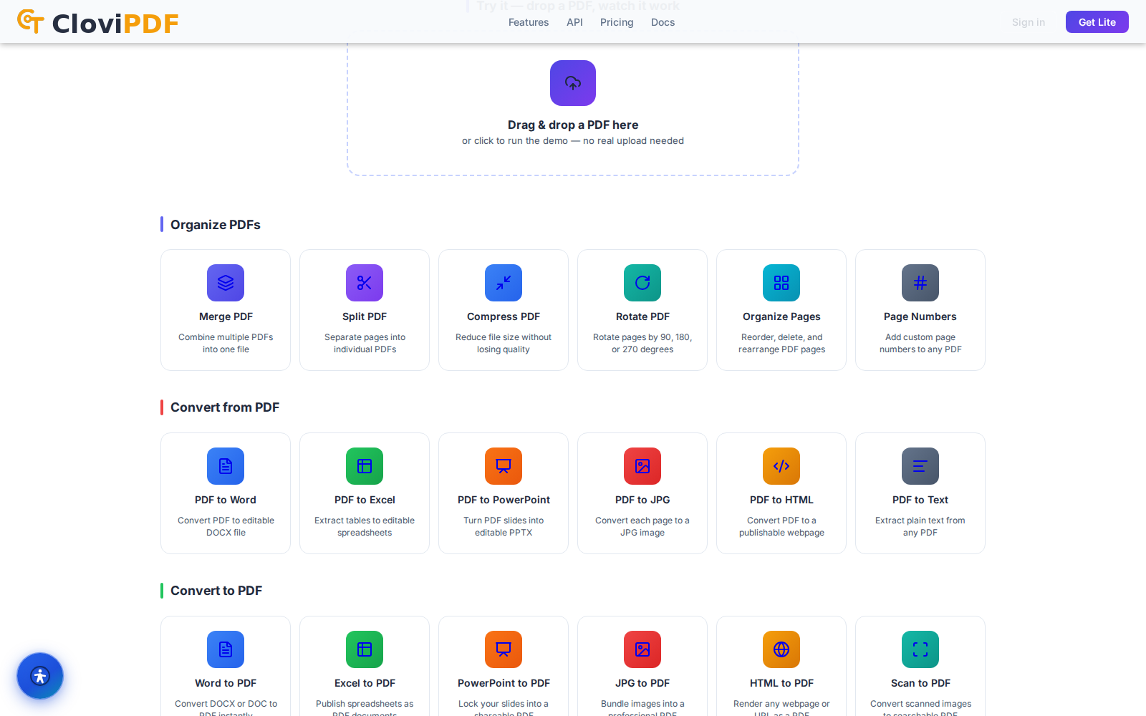This screenshot has width=1146, height=716.
Task: Select the Scan to PDF icon
Action: coord(920,649)
